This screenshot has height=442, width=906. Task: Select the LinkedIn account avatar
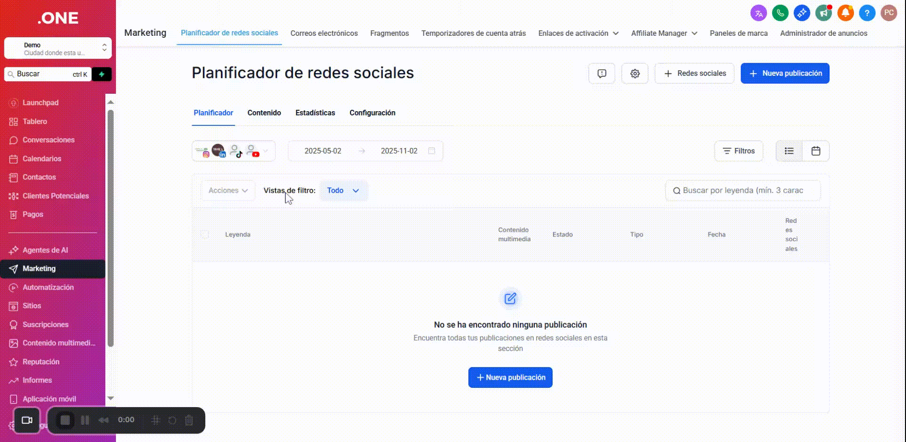coord(218,151)
